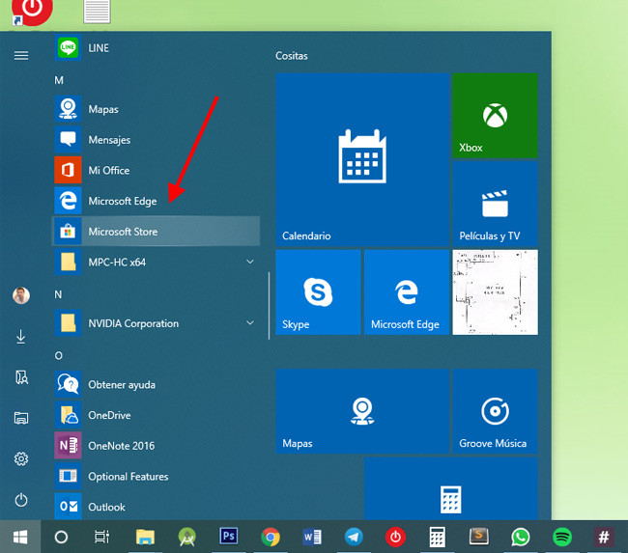
Task: Open the Pictures folder icon in the Start sidebar
Action: click(x=21, y=418)
